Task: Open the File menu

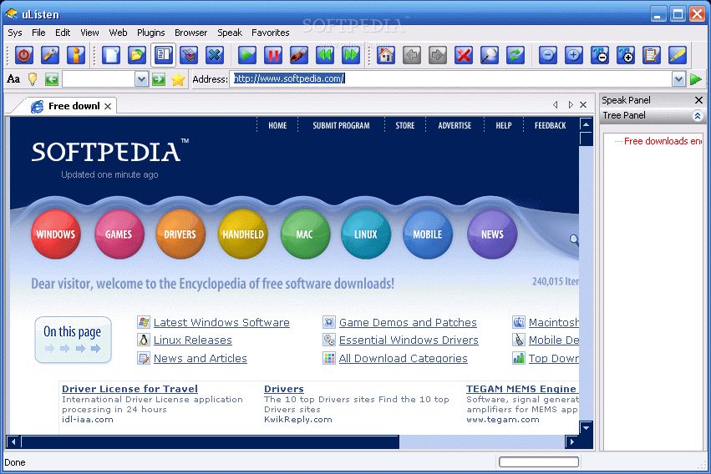Action: (38, 33)
